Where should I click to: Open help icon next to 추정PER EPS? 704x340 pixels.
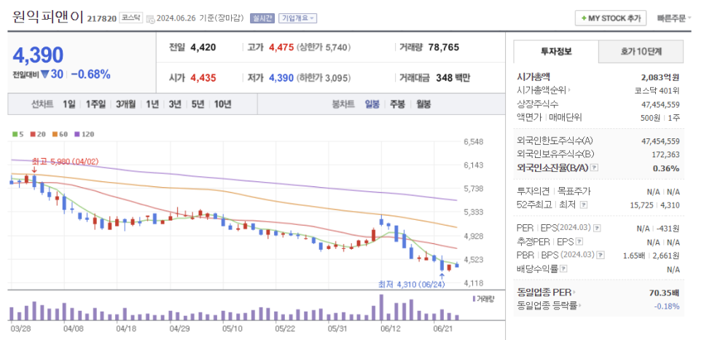click(579, 242)
